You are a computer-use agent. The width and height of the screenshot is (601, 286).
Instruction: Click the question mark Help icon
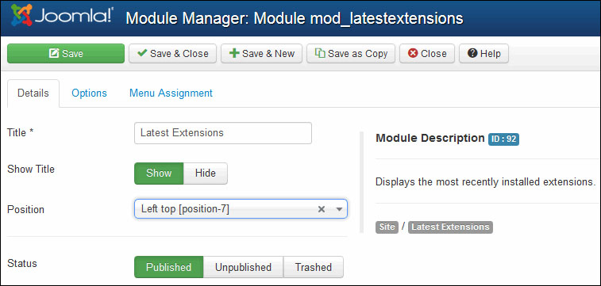(x=472, y=53)
